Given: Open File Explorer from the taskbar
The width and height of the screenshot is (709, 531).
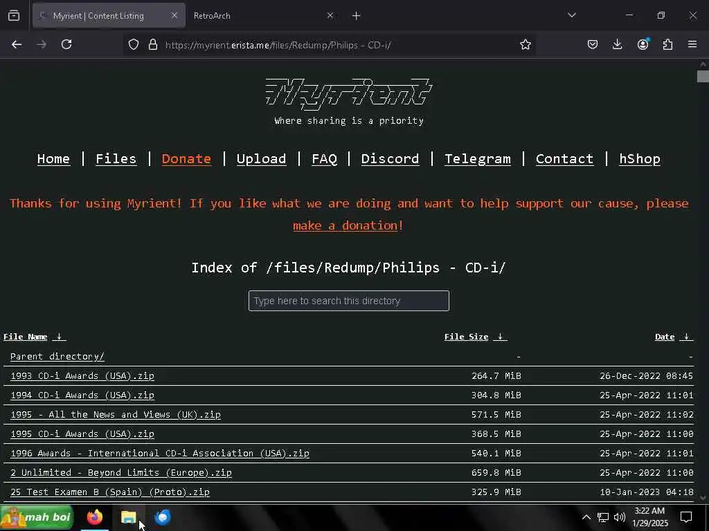Looking at the screenshot, I should point(129,517).
